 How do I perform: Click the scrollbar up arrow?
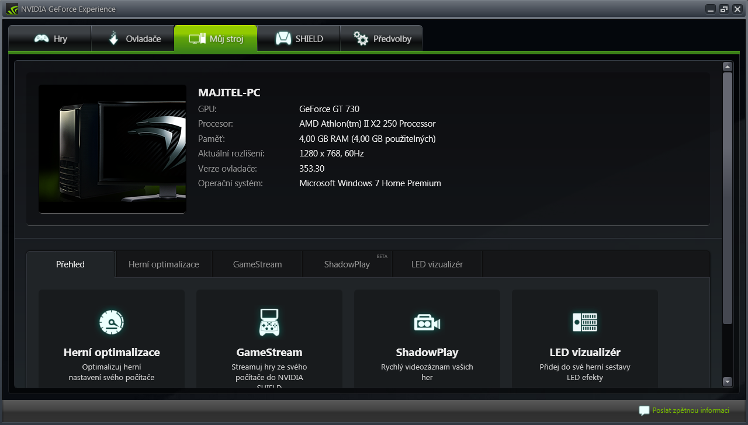(728, 67)
